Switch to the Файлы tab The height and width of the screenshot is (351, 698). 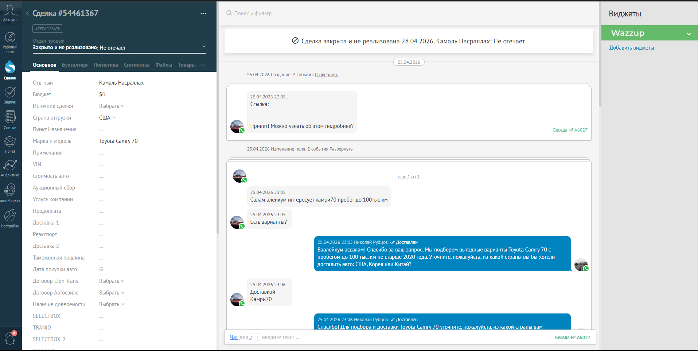coord(164,65)
